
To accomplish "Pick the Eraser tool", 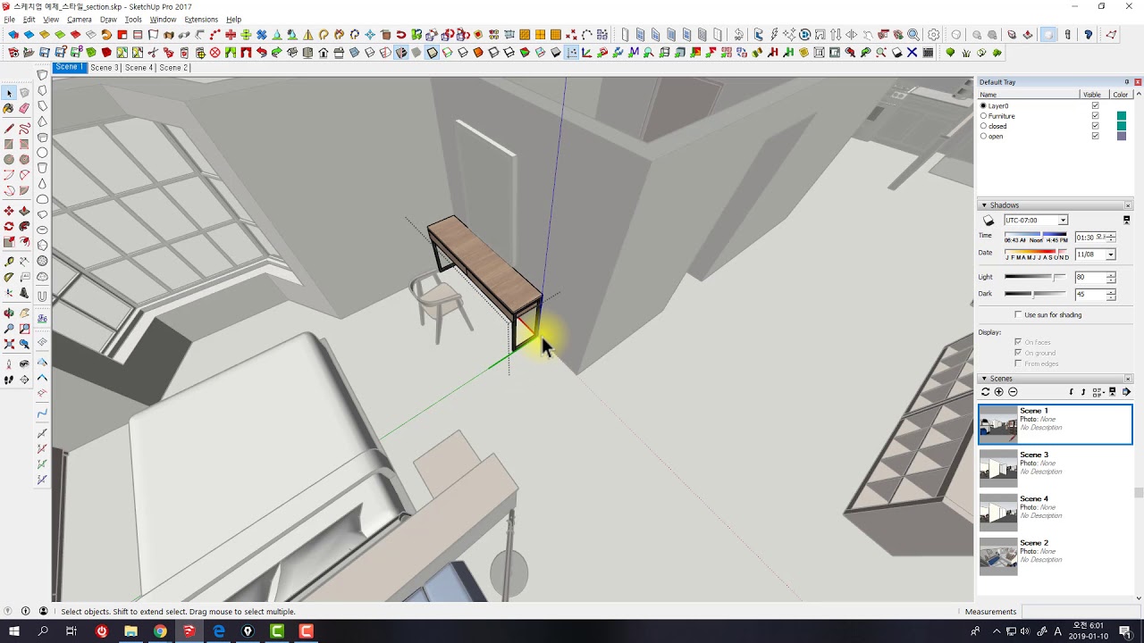I will pyautogui.click(x=24, y=108).
